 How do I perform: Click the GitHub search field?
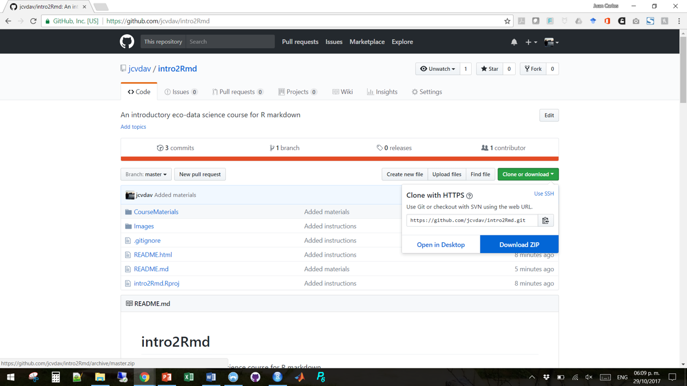230,42
